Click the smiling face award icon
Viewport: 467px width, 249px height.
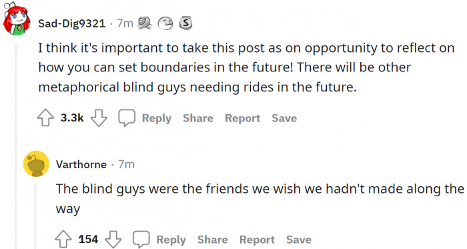tap(165, 23)
